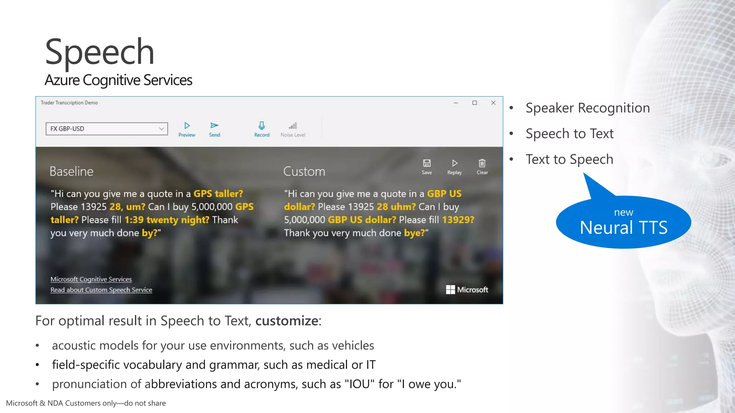Click the 'pronunciation of abbreviations and acronyms' bullet
The image size is (735, 413).
click(x=257, y=384)
